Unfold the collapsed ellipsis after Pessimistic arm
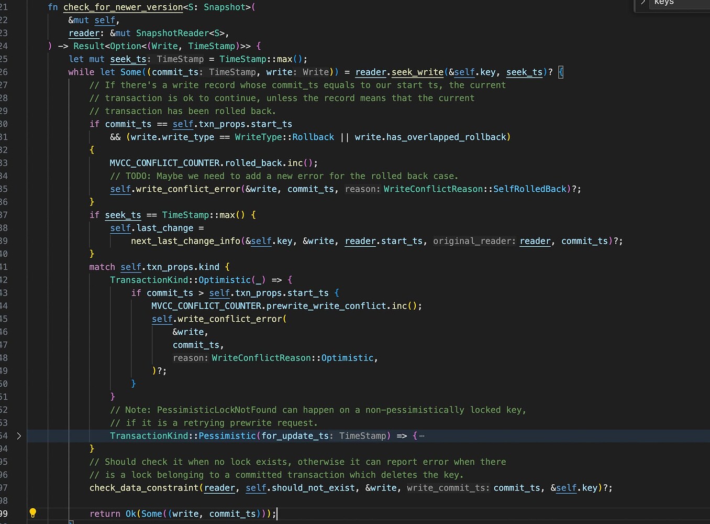This screenshot has height=524, width=710. 422,436
